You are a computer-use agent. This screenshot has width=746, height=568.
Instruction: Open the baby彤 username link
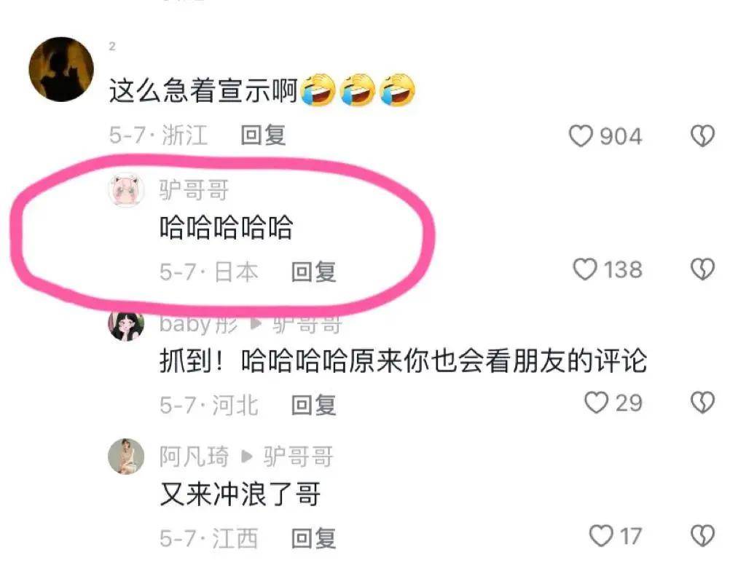(x=198, y=325)
